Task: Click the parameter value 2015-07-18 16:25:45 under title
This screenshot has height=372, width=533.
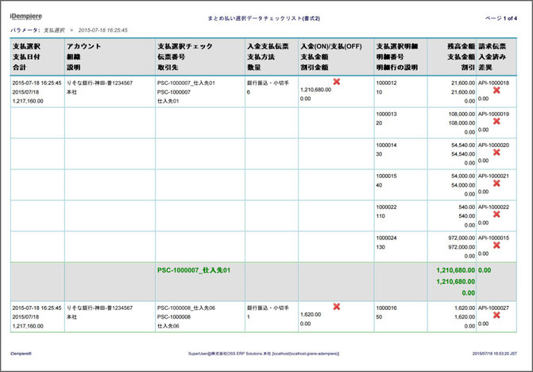Action: [103, 30]
